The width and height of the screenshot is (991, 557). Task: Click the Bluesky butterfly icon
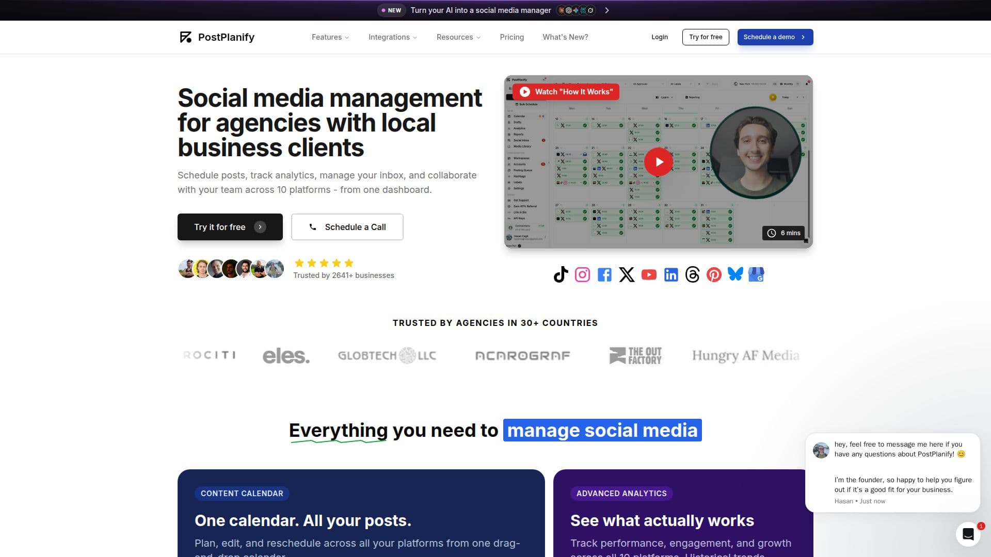(736, 274)
